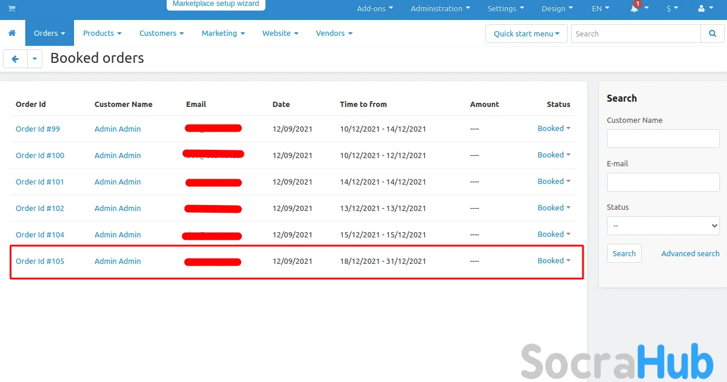The image size is (727, 382).
Task: Change status dropdown of Order Id #99
Action: 554,129
